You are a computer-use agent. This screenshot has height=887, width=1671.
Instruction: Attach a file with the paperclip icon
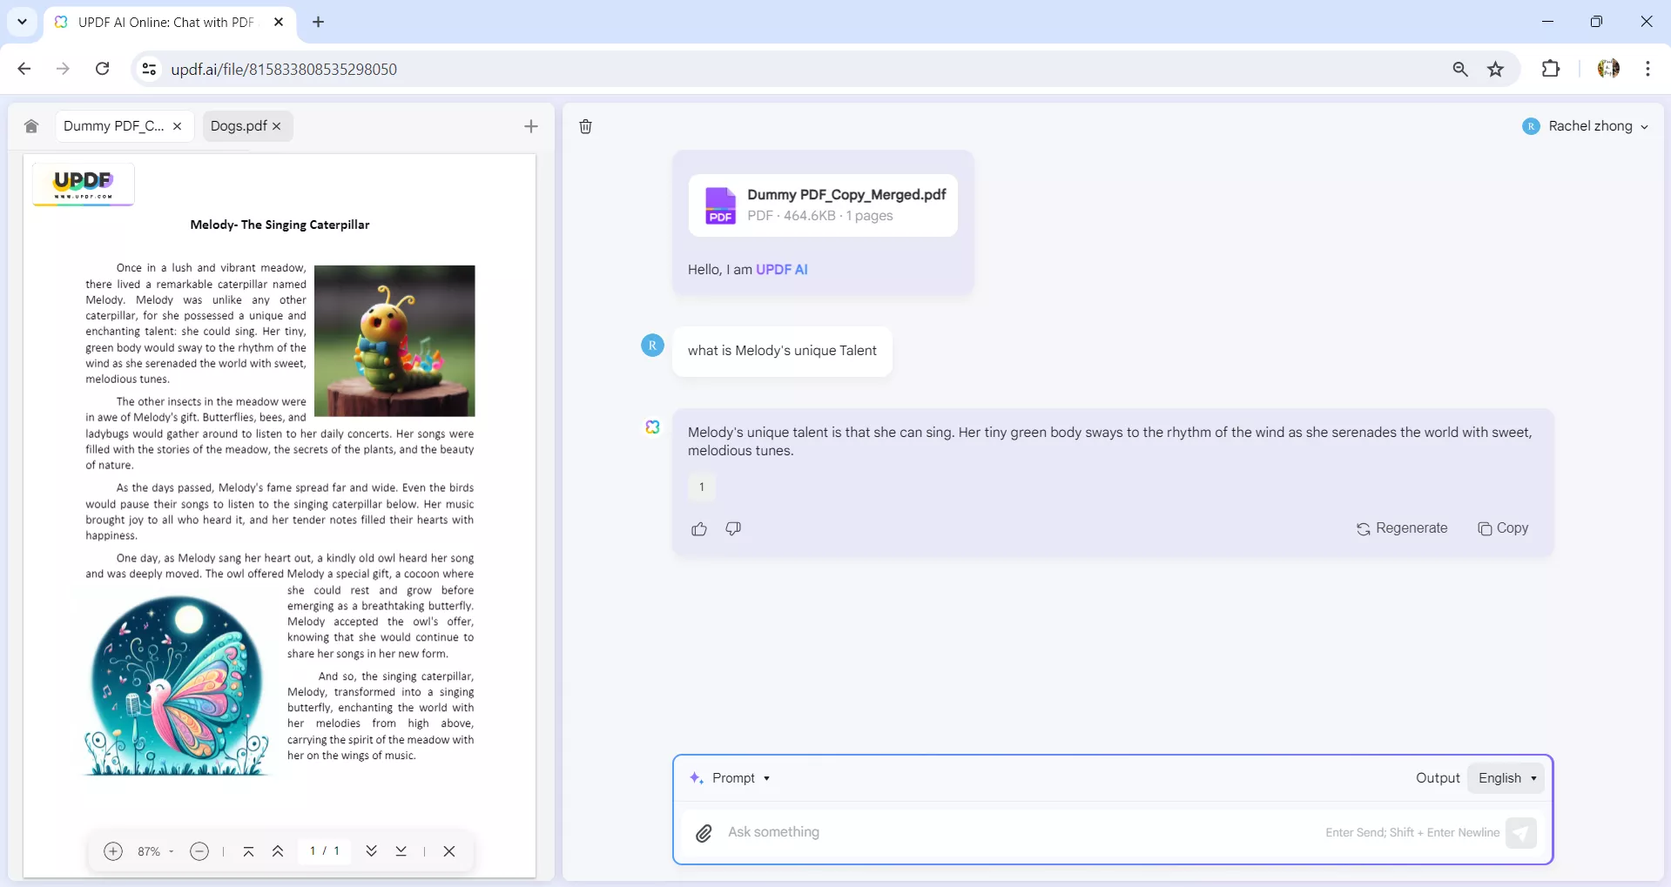[x=704, y=832]
